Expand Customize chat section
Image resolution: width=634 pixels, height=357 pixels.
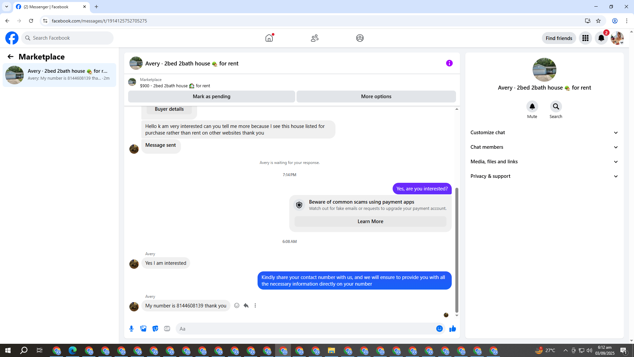pos(545,133)
